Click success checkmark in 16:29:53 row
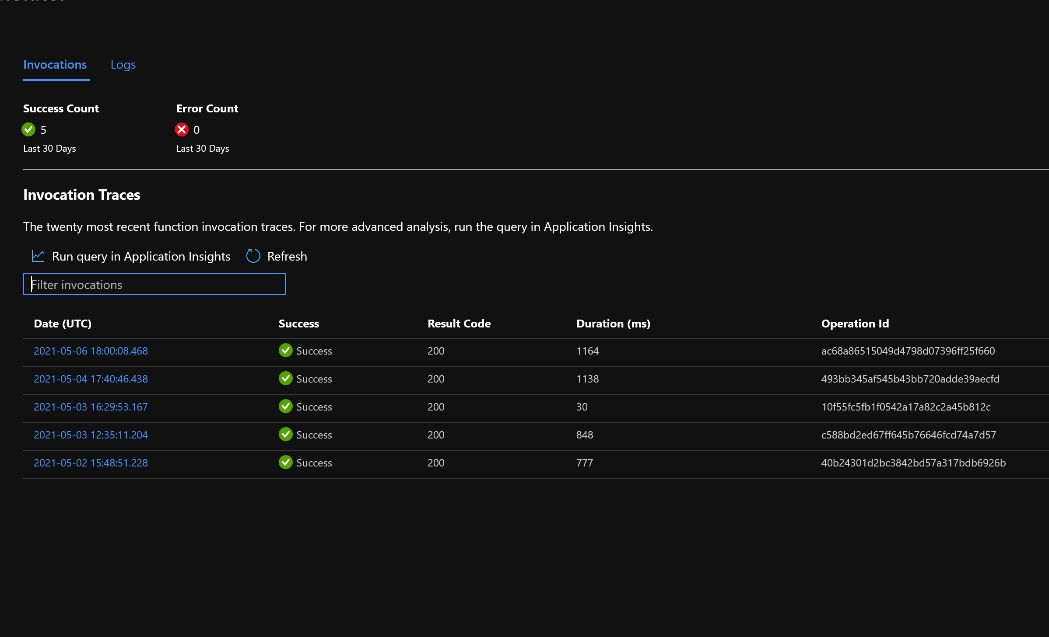The width and height of the screenshot is (1049, 637). pyautogui.click(x=286, y=407)
